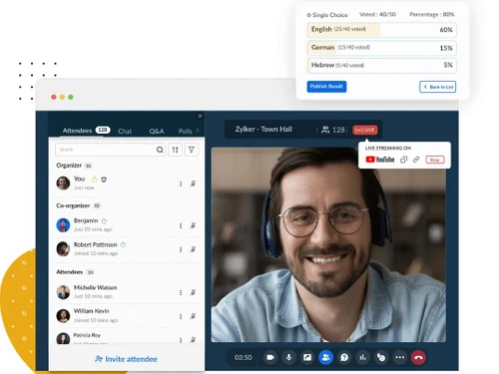
Task: Click the participants count icon showing 128
Action: click(325, 130)
